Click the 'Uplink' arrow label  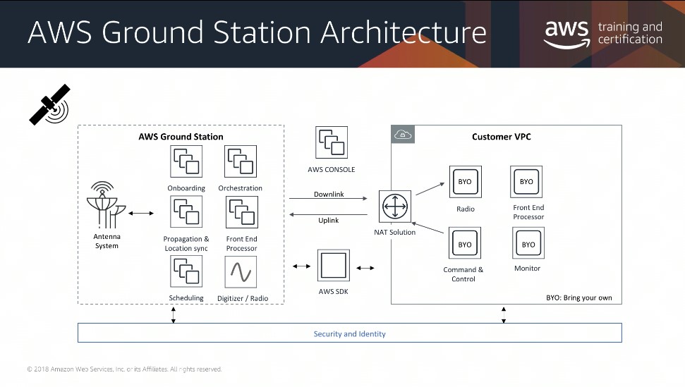328,221
